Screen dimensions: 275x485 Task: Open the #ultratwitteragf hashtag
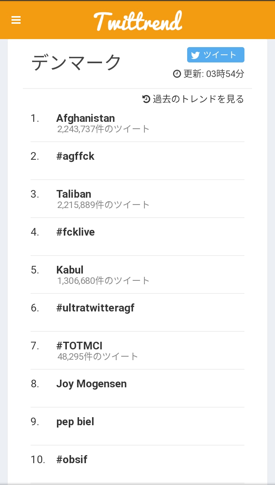click(x=95, y=308)
